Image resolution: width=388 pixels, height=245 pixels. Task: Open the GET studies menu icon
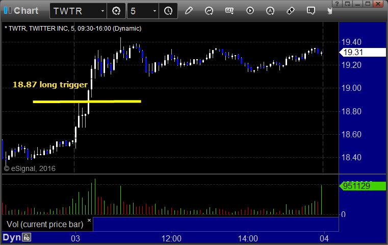[x=229, y=11]
